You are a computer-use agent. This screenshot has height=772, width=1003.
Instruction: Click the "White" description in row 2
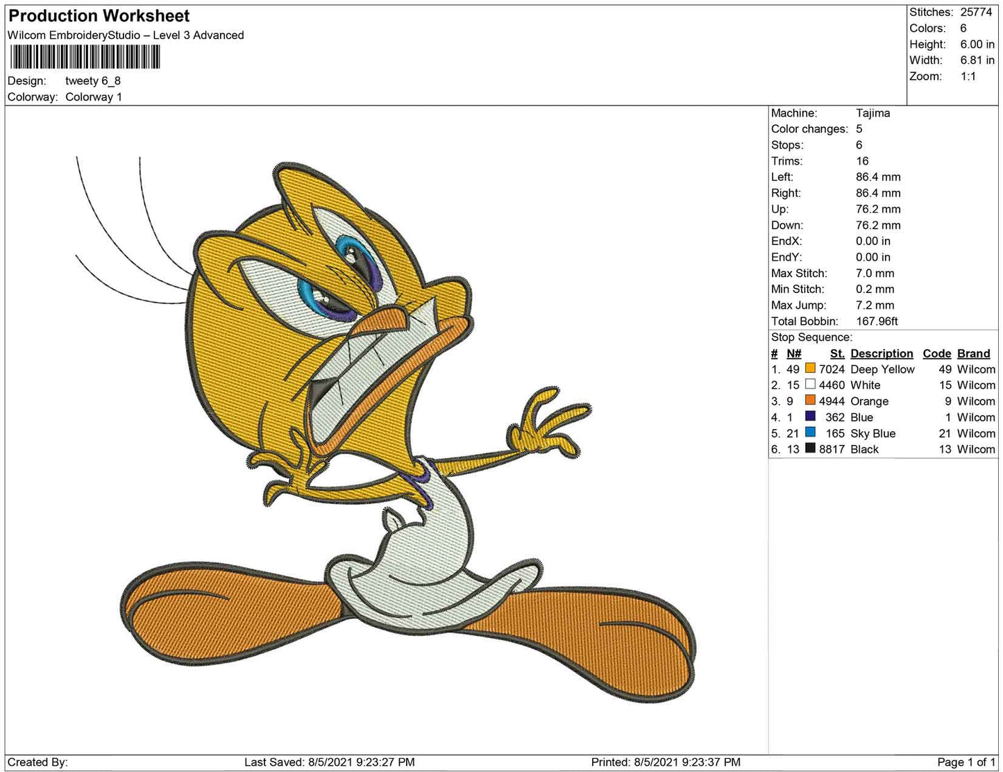pos(866,385)
